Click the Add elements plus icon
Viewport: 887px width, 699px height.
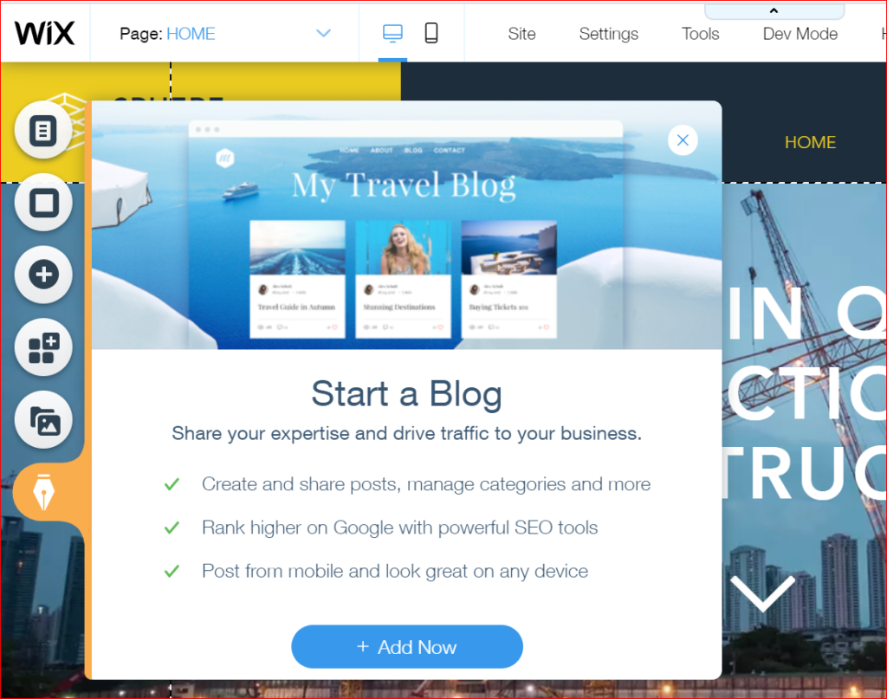[43, 275]
